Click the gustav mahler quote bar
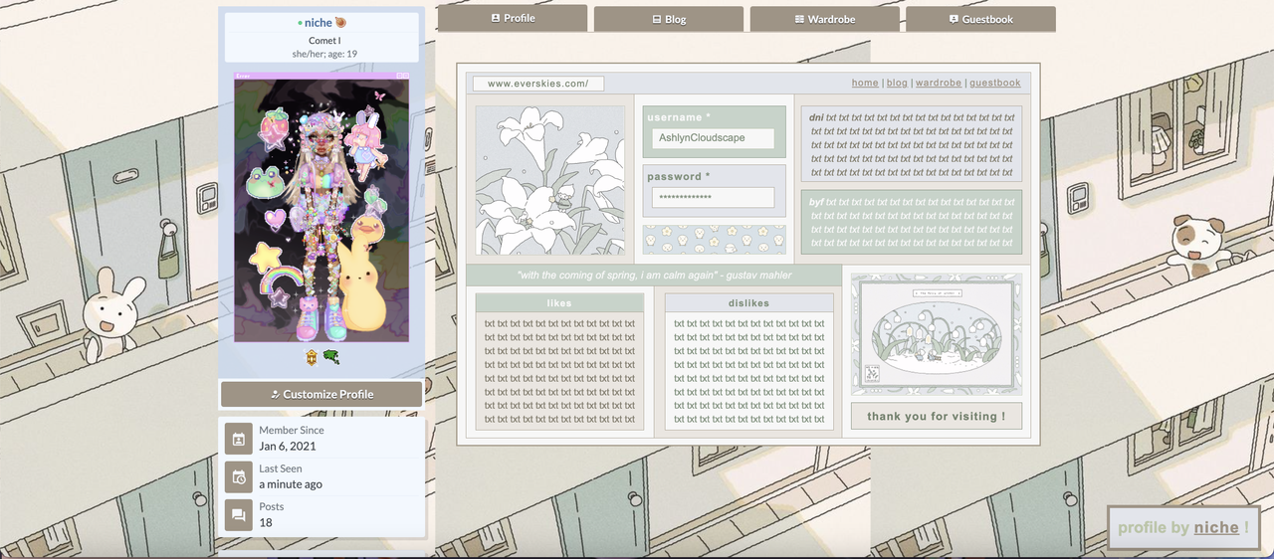 [654, 275]
